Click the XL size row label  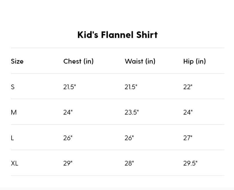pyautogui.click(x=14, y=163)
